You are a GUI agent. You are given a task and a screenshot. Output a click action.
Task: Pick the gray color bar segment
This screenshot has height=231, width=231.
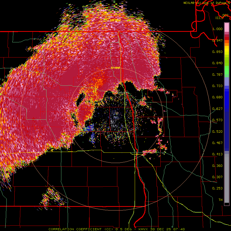227,178
